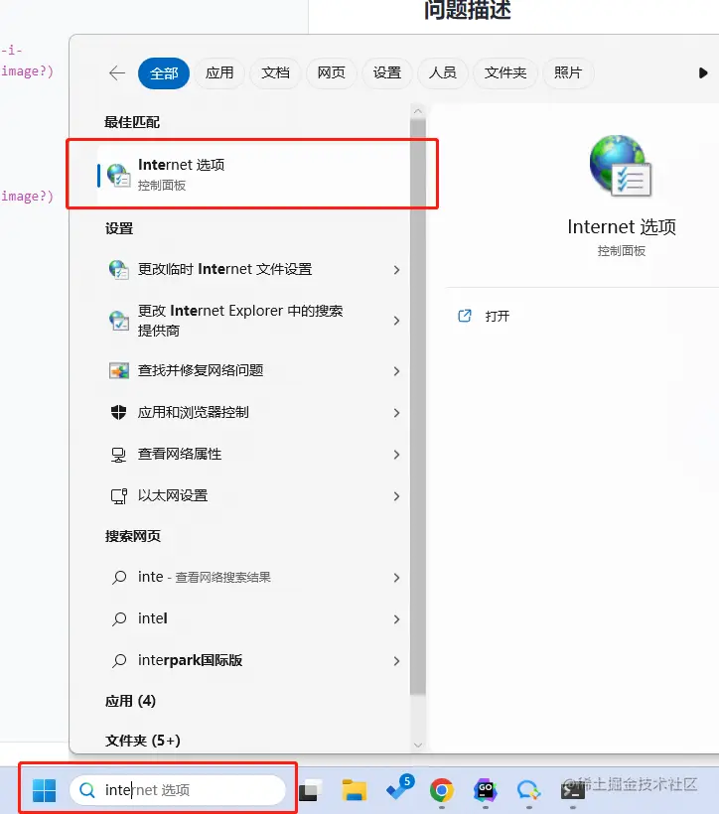Expand the intel suggestion chevron
Image resolution: width=719 pixels, height=814 pixels.
(x=396, y=619)
